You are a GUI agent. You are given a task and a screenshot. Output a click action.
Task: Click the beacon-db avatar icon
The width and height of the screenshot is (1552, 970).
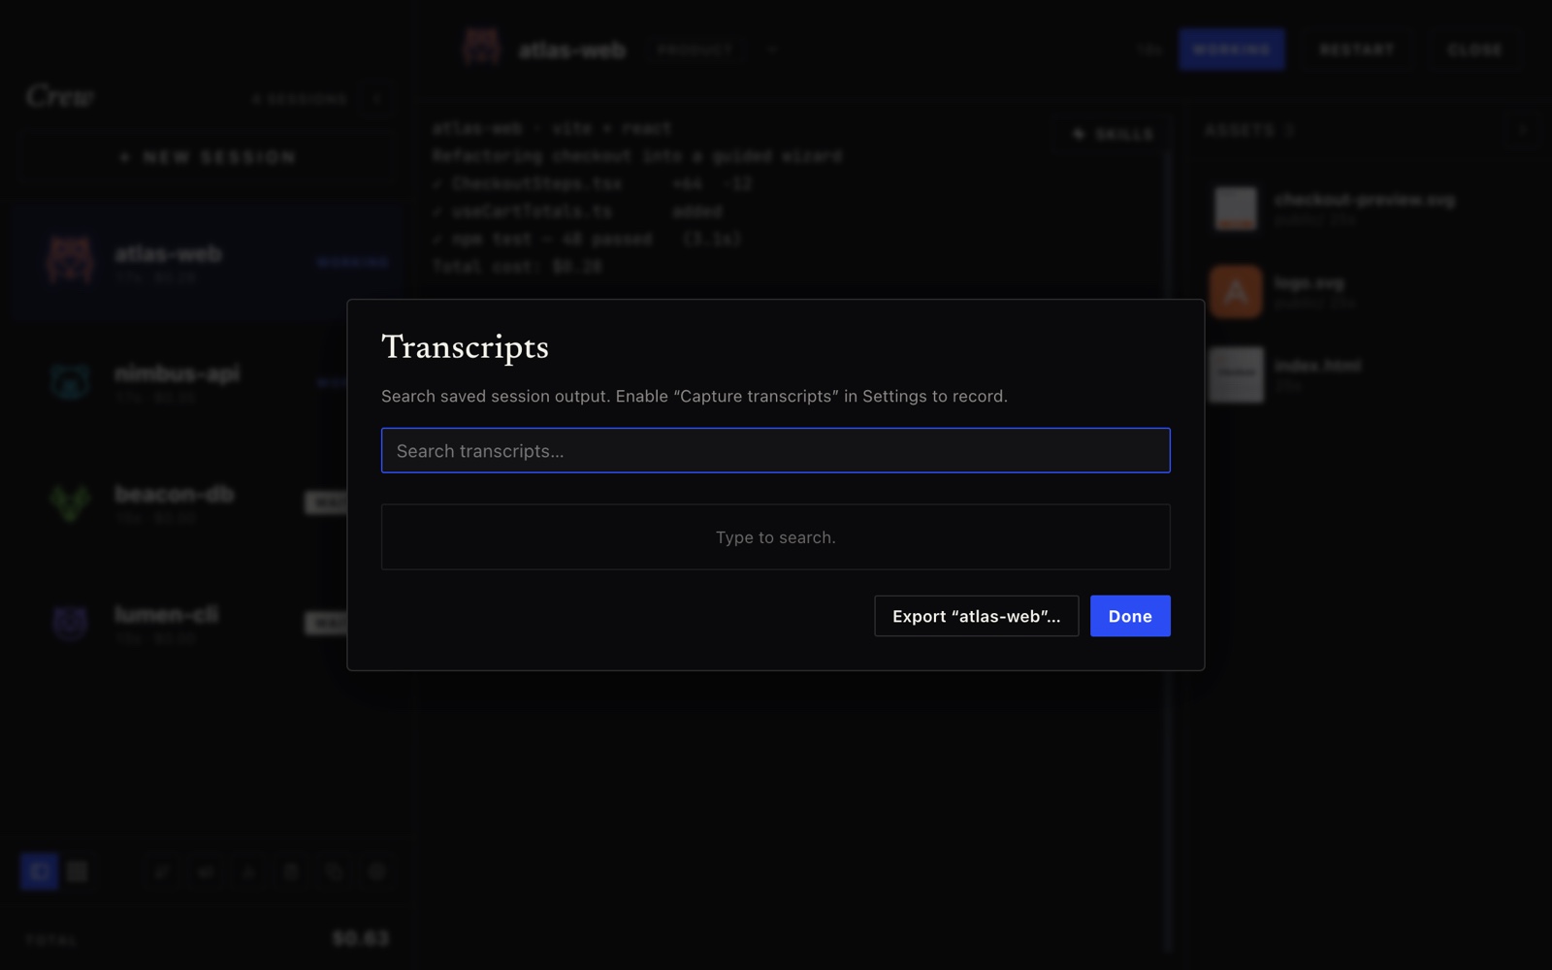[x=70, y=501]
